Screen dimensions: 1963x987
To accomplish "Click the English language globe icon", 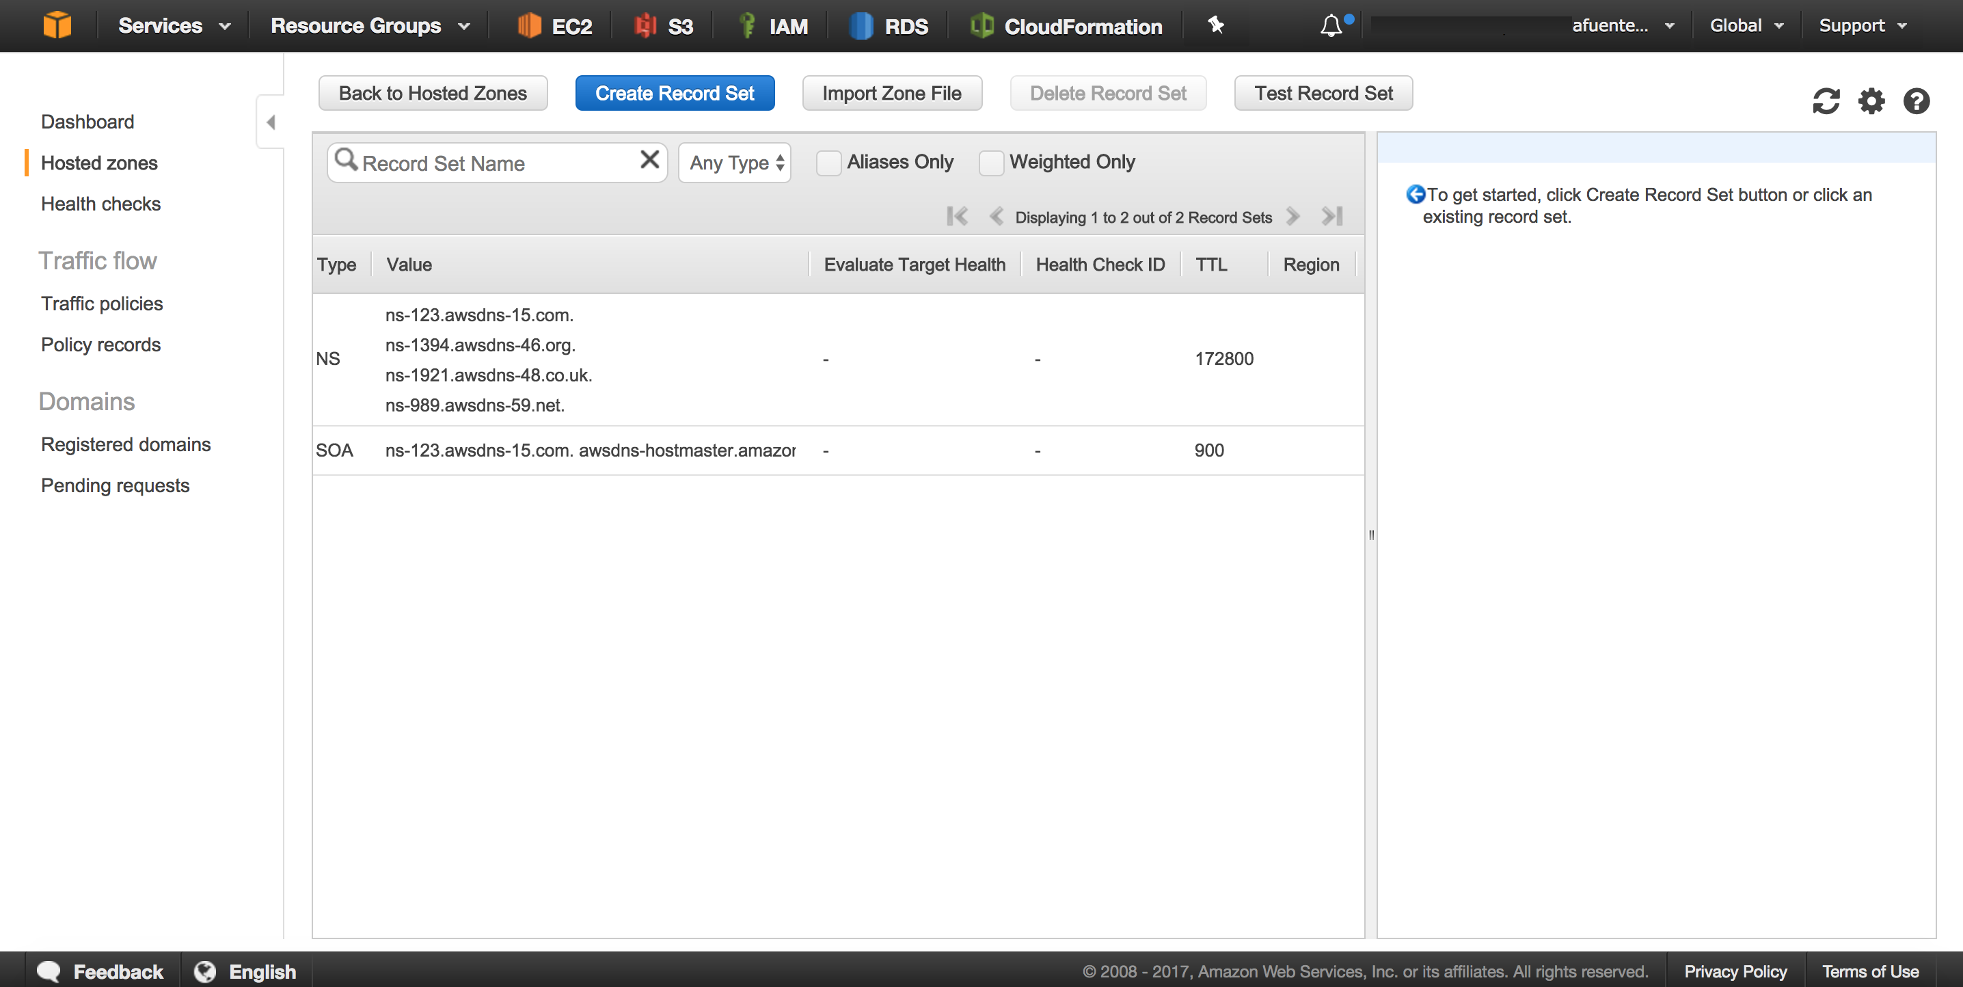I will pyautogui.click(x=205, y=971).
